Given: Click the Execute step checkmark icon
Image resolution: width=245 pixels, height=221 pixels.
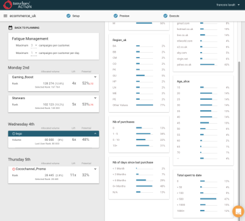Looking at the screenshot, I should pos(165,16).
